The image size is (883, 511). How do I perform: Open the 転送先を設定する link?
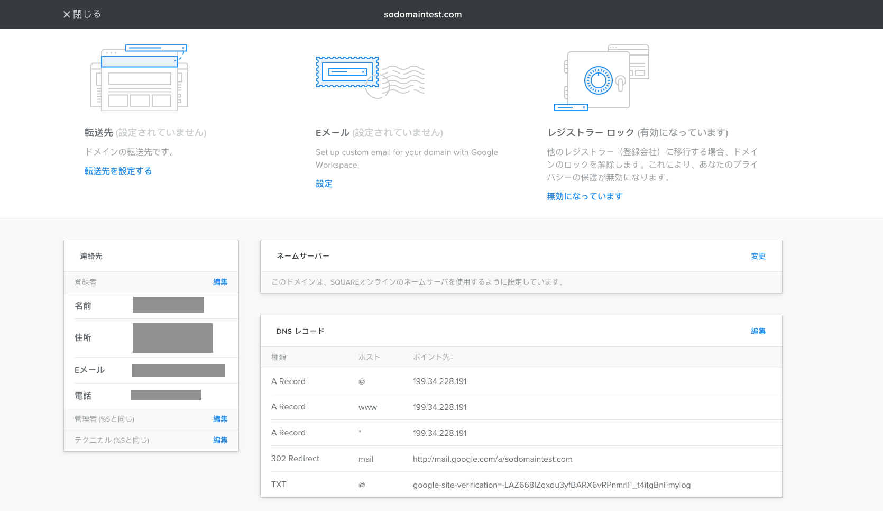click(x=118, y=171)
